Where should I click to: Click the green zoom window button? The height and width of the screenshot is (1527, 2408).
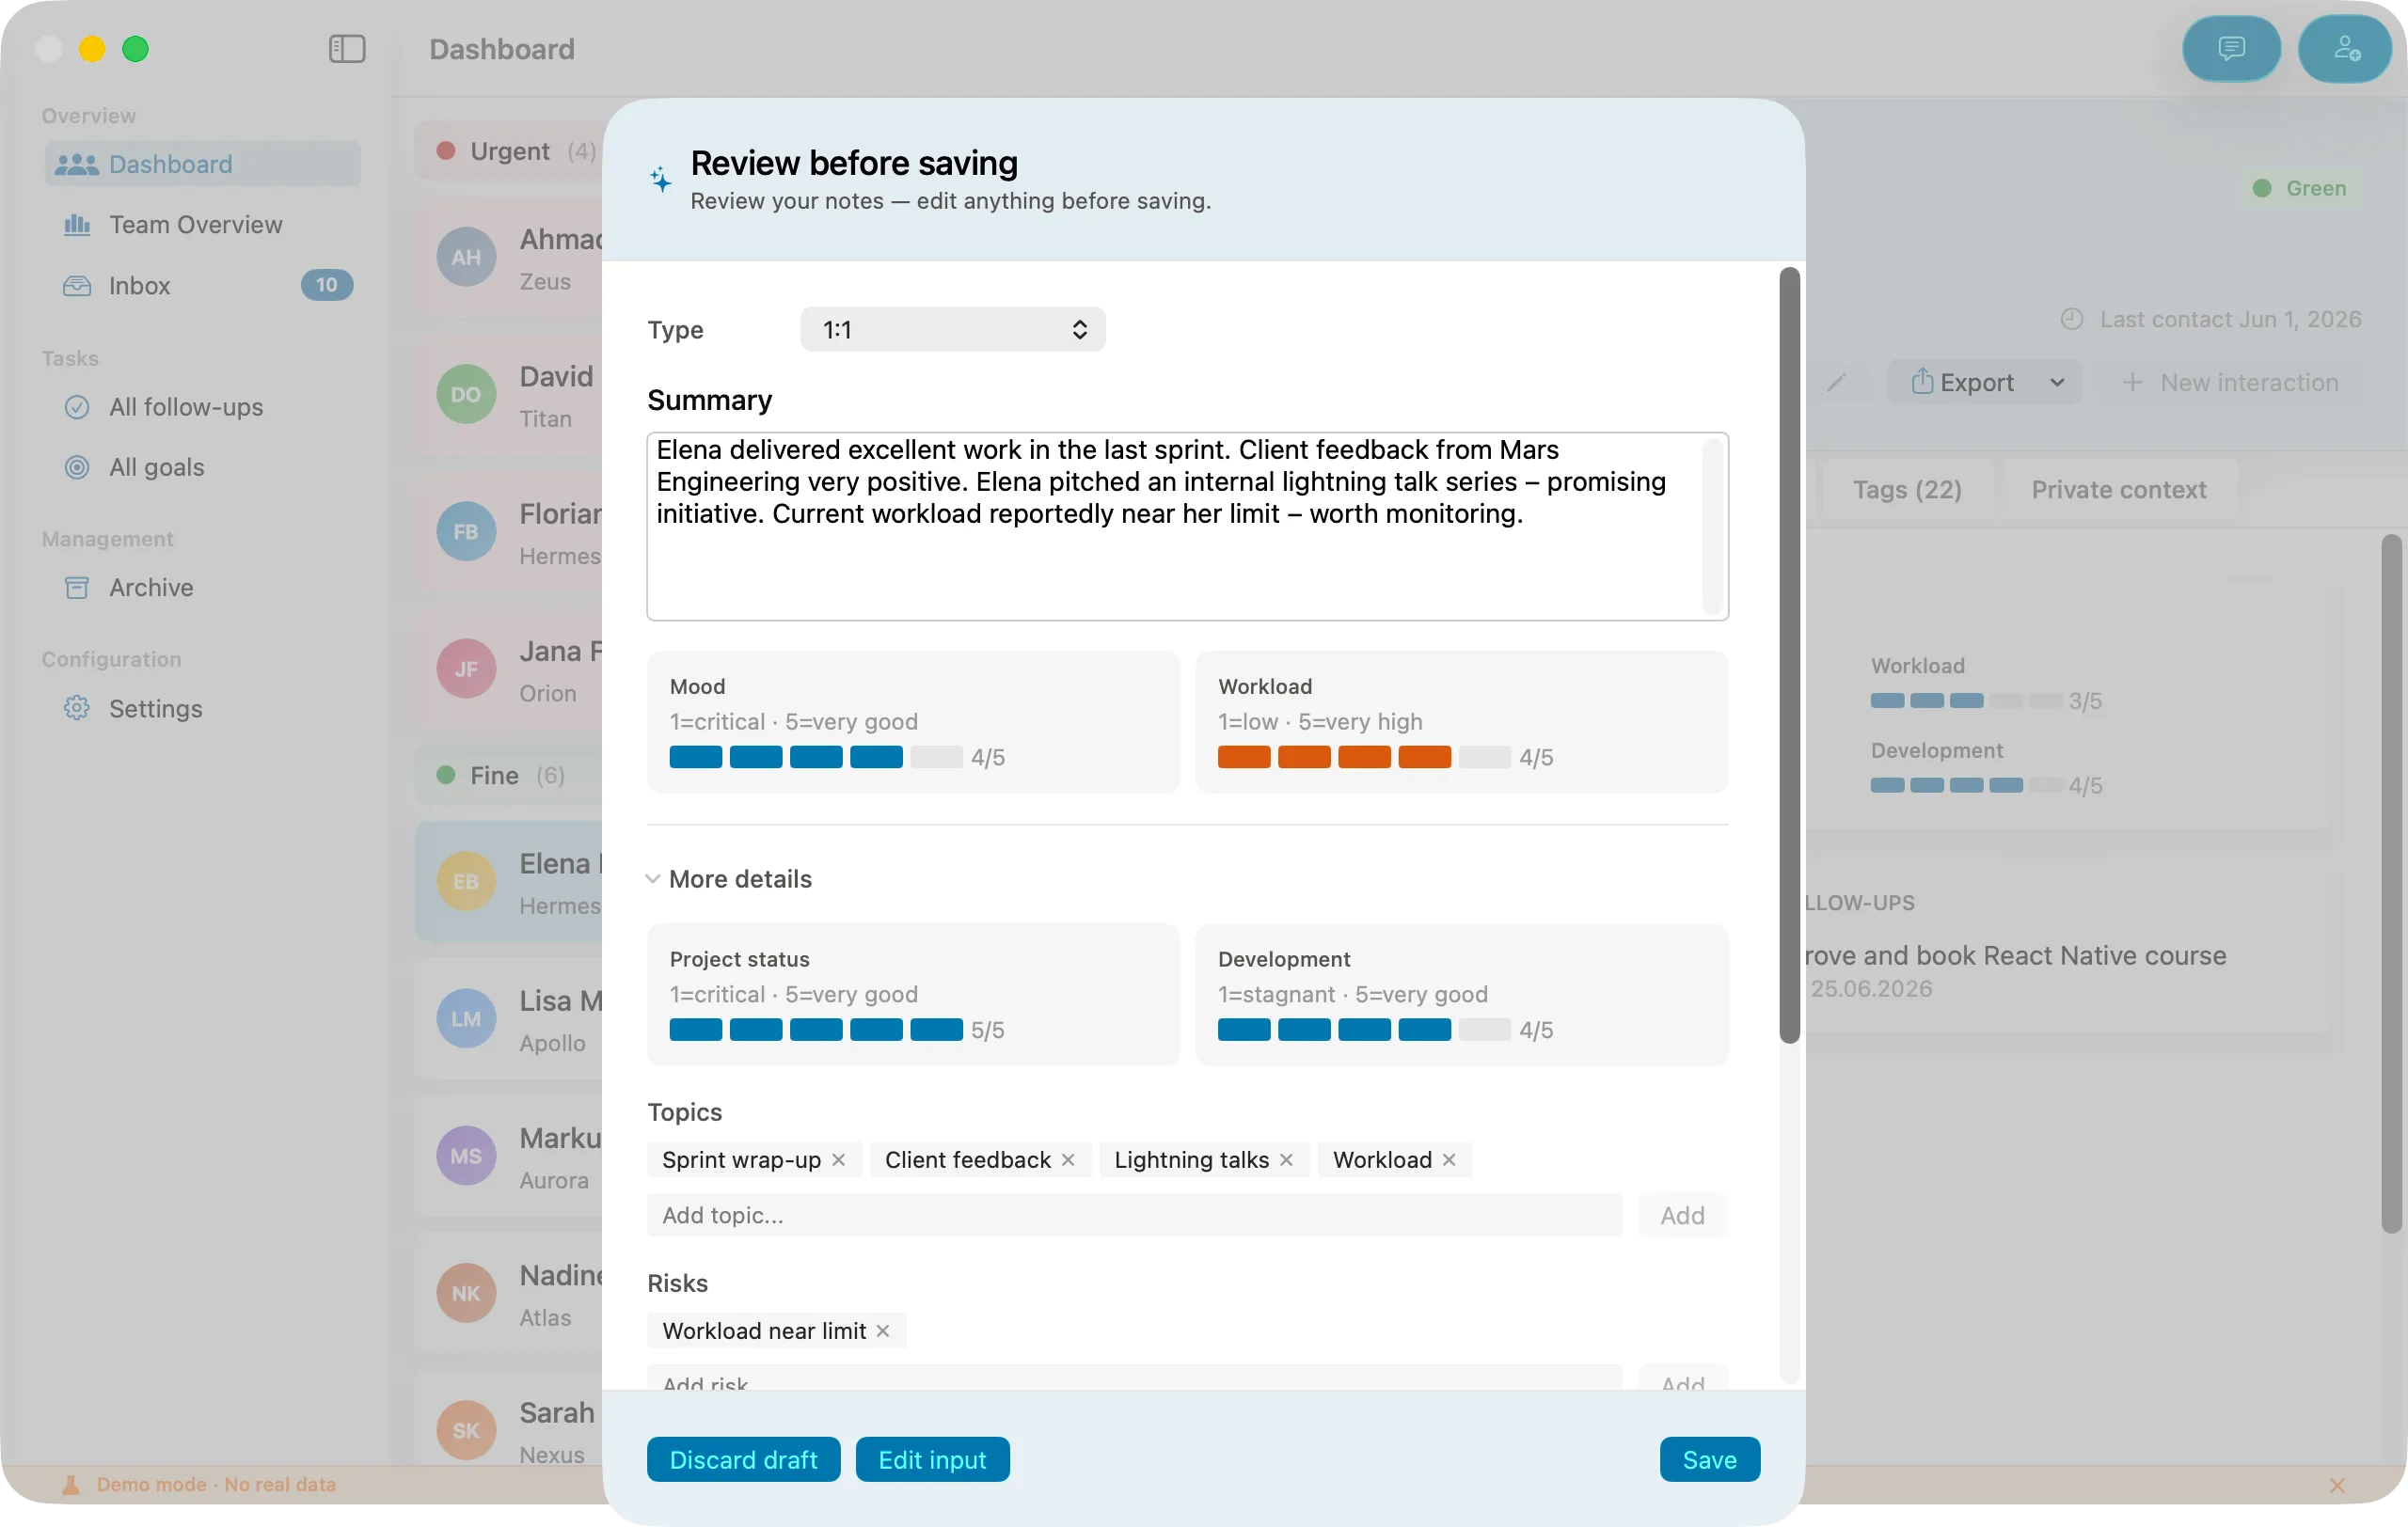point(135,49)
